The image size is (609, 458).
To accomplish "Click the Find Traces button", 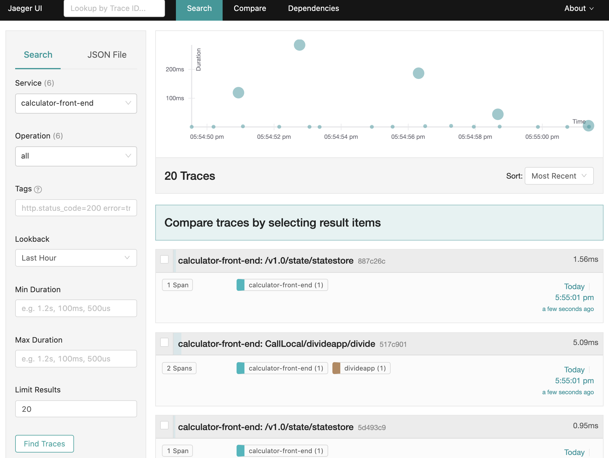I will pyautogui.click(x=45, y=443).
